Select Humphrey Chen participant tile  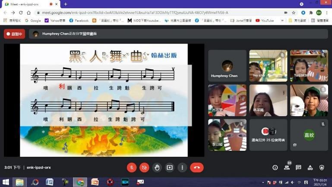227,66
